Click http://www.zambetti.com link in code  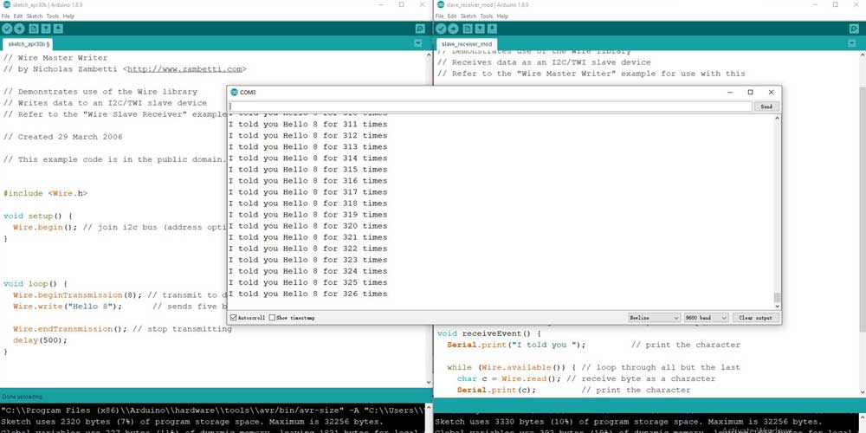[x=184, y=69]
